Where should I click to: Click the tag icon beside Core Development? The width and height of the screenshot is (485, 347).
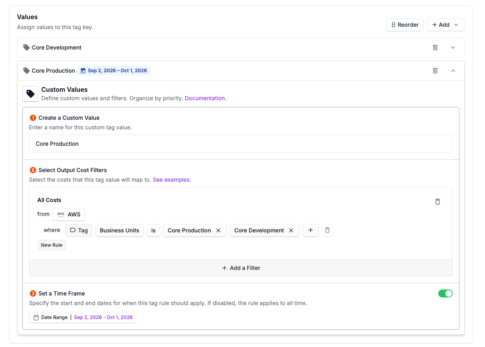tap(26, 47)
